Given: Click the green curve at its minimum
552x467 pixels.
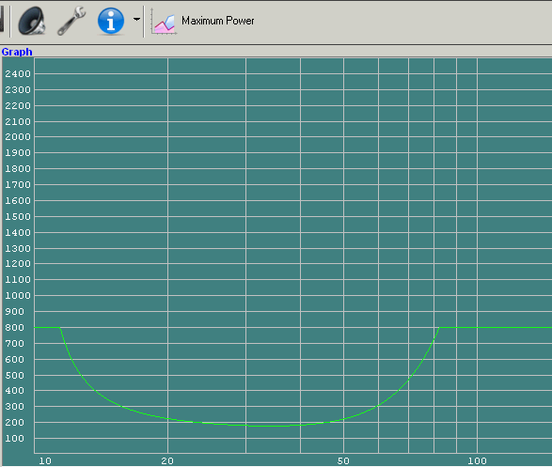Looking at the screenshot, I should point(269,426).
